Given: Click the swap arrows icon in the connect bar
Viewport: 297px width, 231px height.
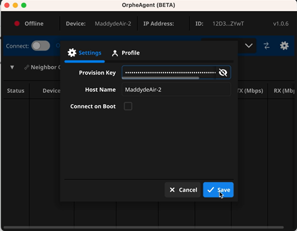Looking at the screenshot, I should pyautogui.click(x=266, y=46).
